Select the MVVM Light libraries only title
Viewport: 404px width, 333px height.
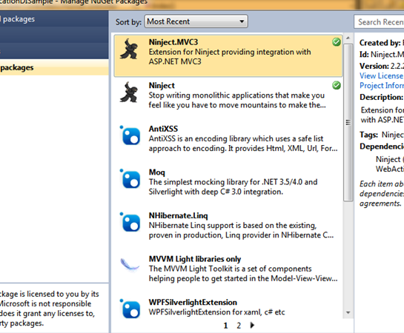click(x=195, y=259)
